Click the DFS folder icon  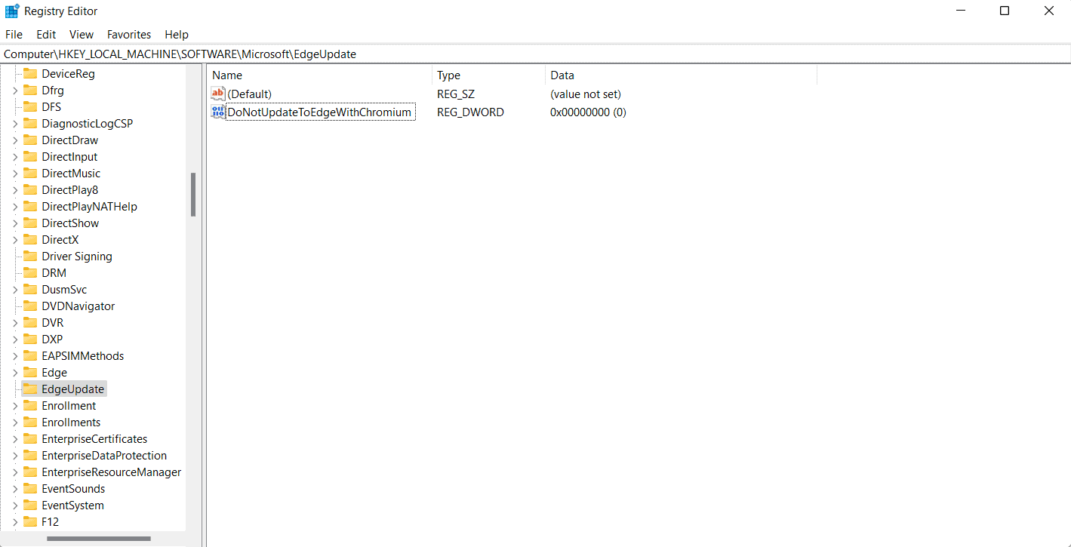[x=30, y=107]
